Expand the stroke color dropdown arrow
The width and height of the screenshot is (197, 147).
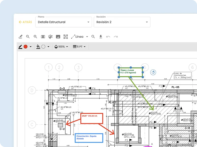31,47
